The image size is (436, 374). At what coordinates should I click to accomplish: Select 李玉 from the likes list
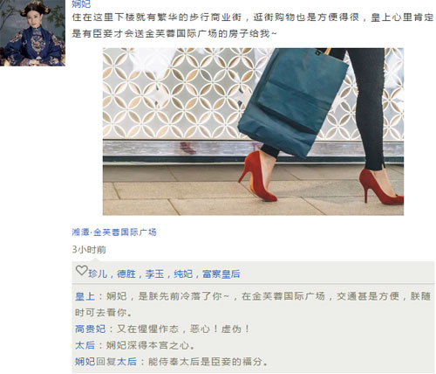[154, 274]
